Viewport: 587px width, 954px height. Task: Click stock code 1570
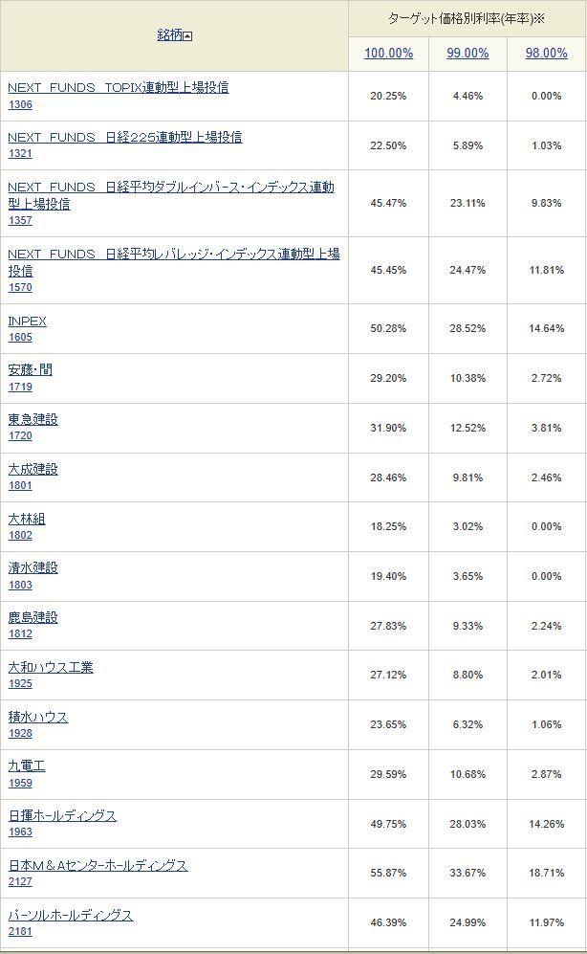[20, 287]
